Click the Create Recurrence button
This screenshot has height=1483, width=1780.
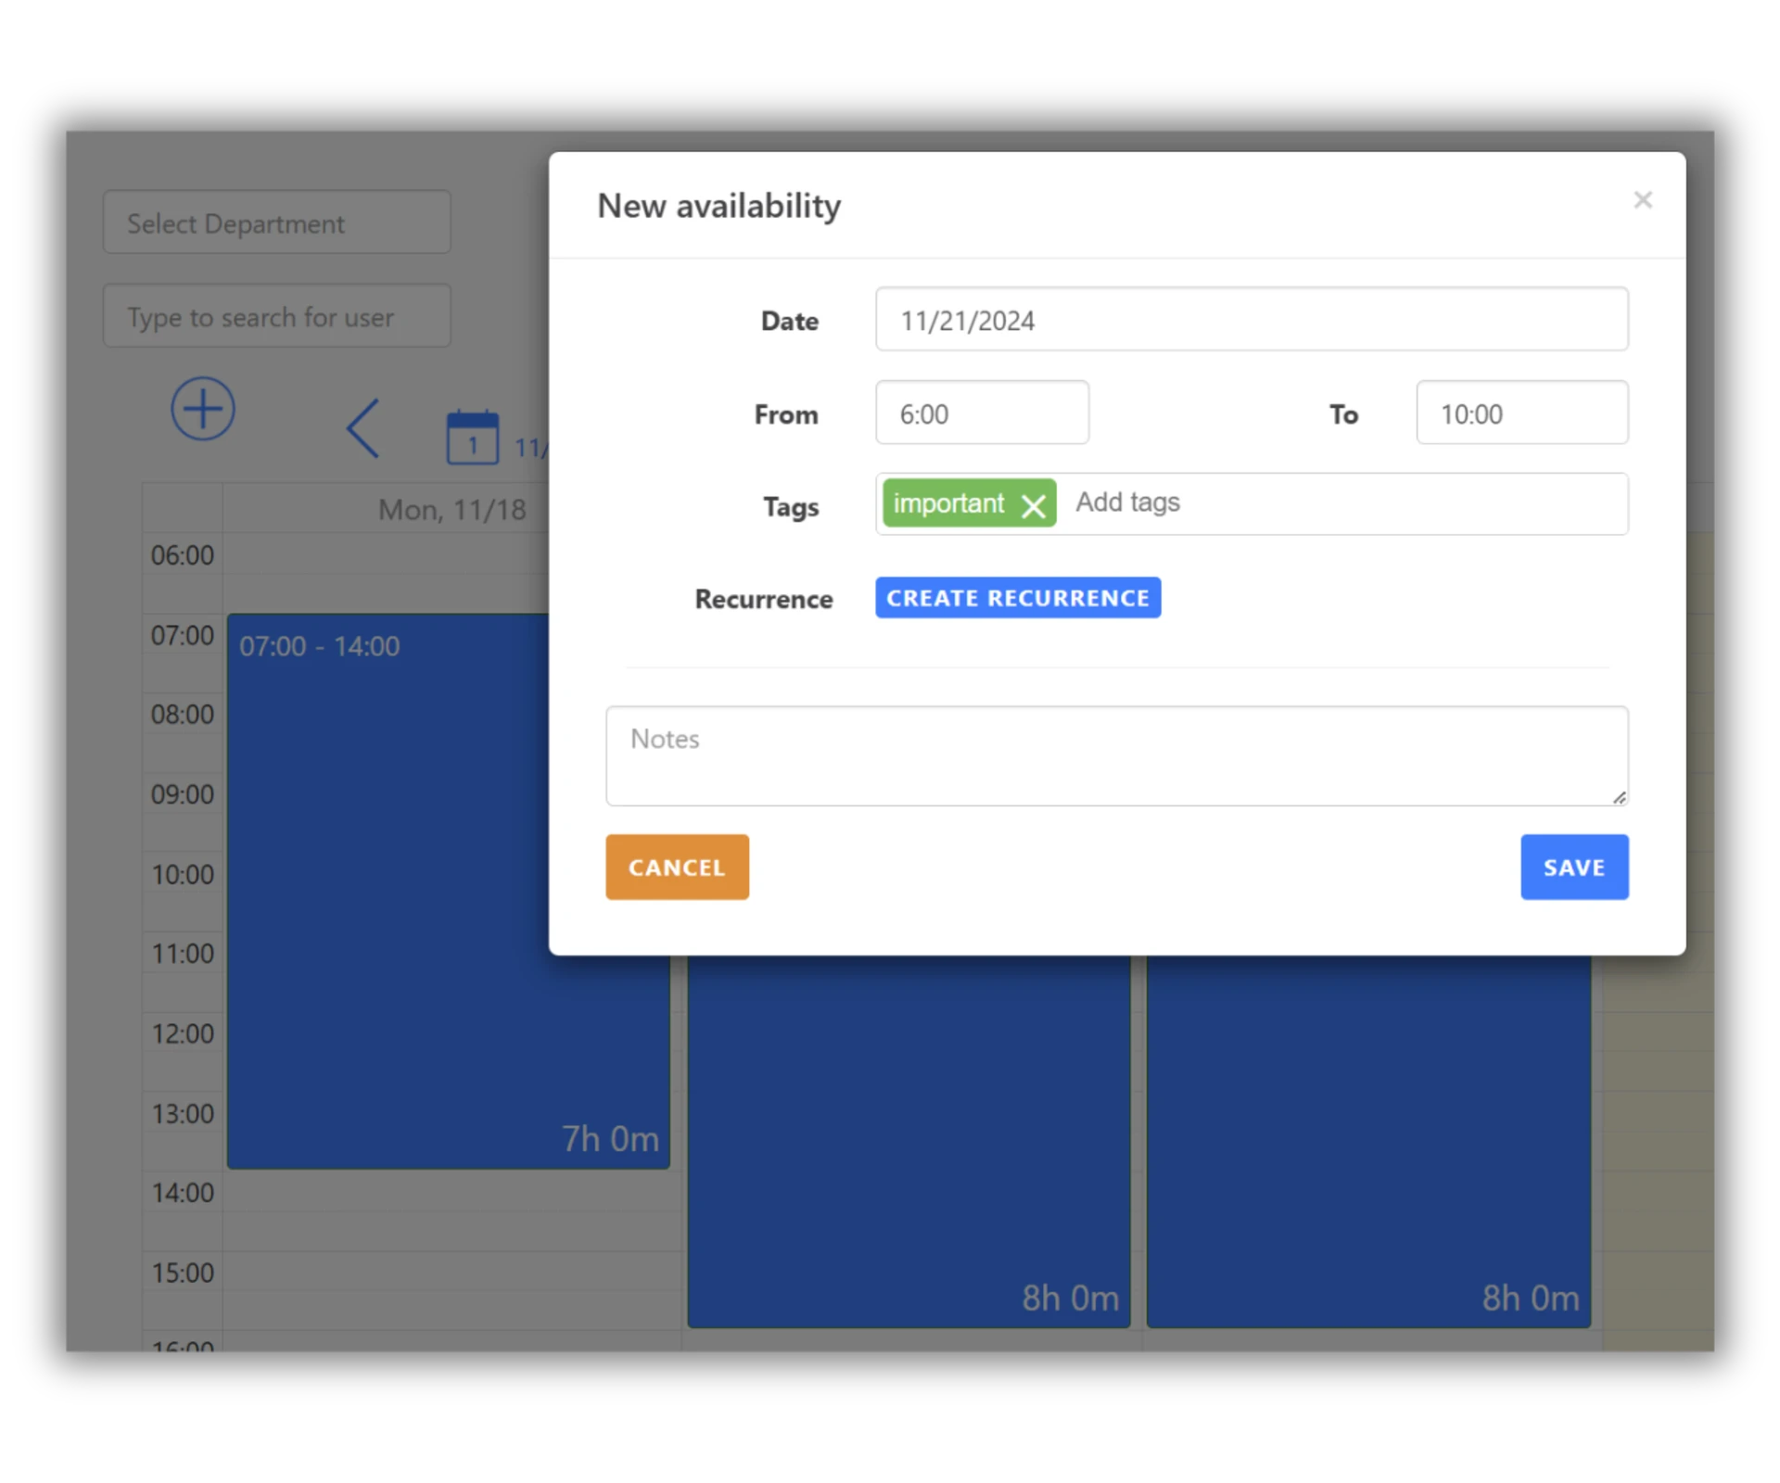point(1017,598)
